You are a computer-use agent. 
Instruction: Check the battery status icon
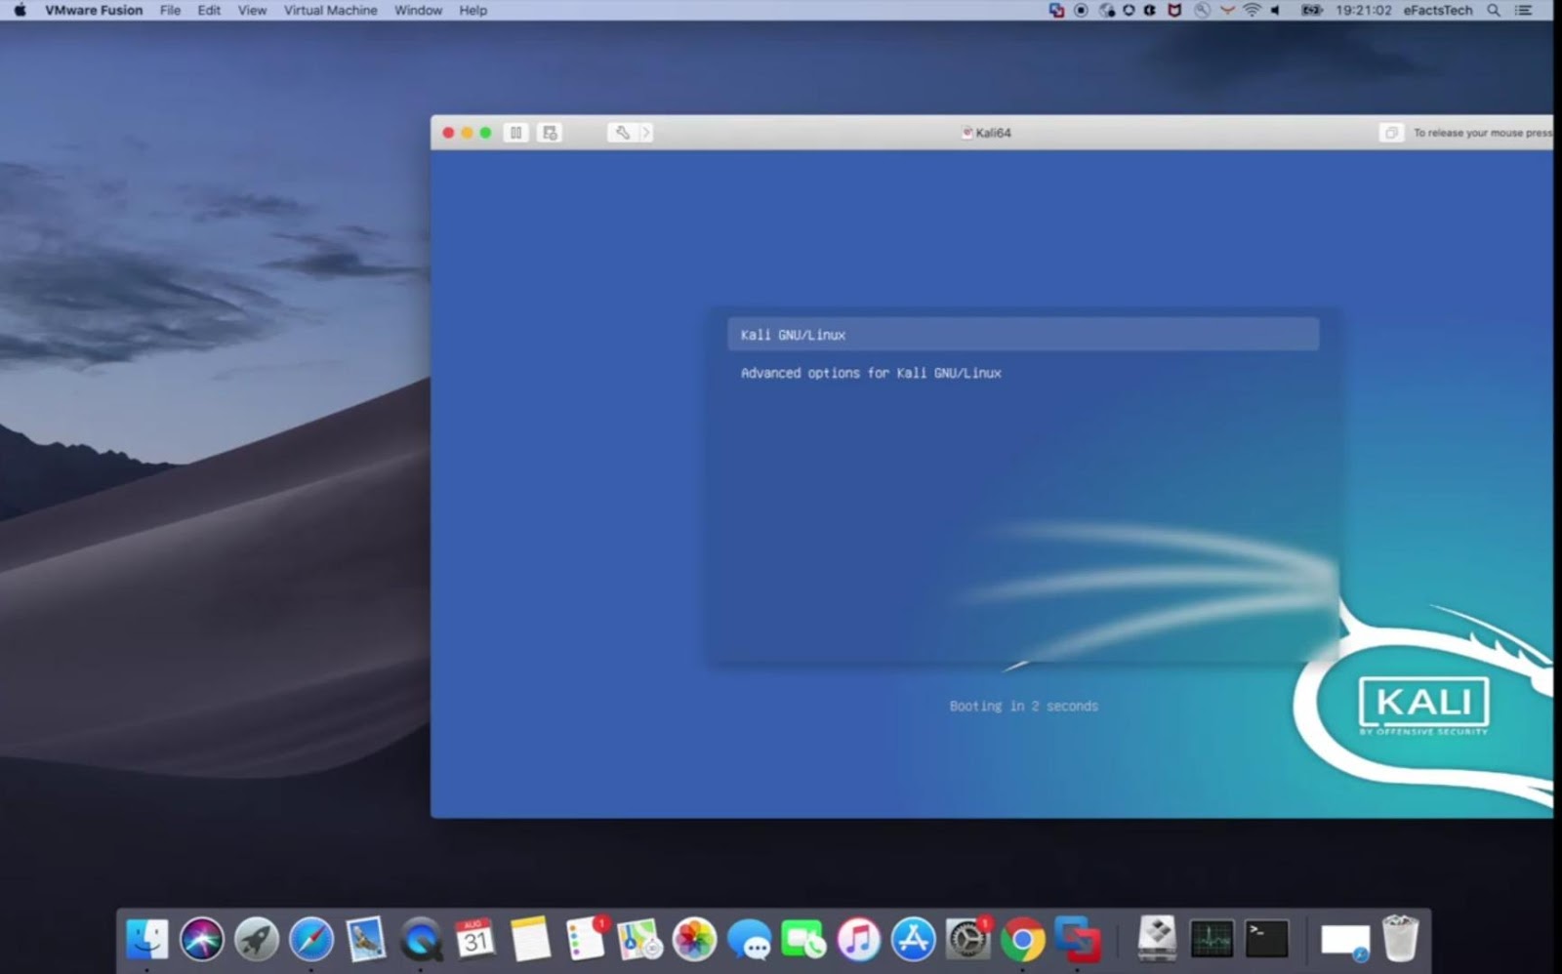coord(1312,10)
